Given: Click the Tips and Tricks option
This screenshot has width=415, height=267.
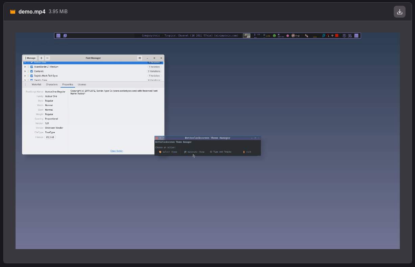Looking at the screenshot, I should 221,152.
